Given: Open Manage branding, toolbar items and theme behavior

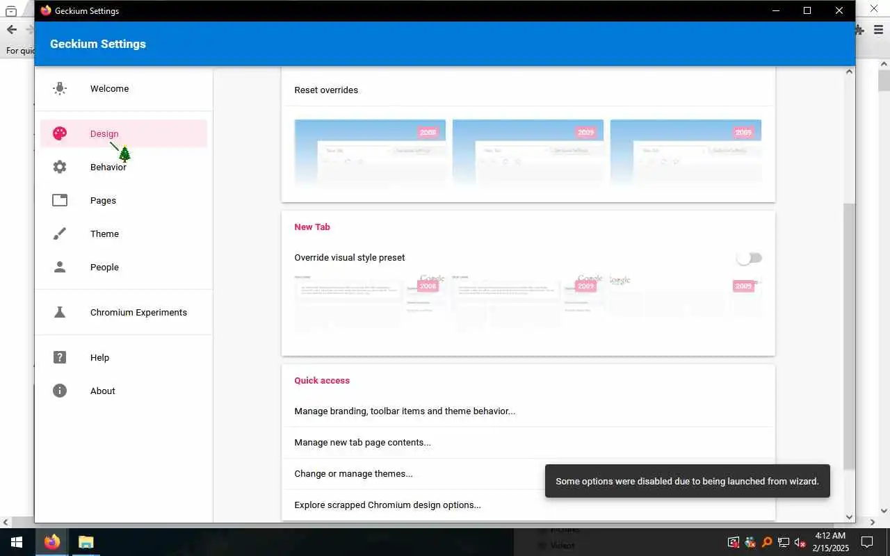Looking at the screenshot, I should point(528,411).
